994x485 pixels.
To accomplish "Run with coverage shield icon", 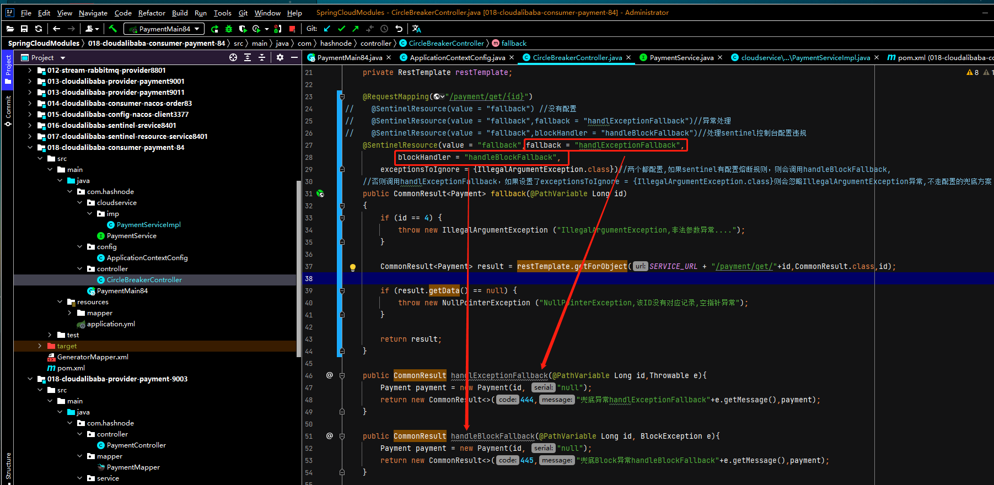I will click(x=243, y=29).
